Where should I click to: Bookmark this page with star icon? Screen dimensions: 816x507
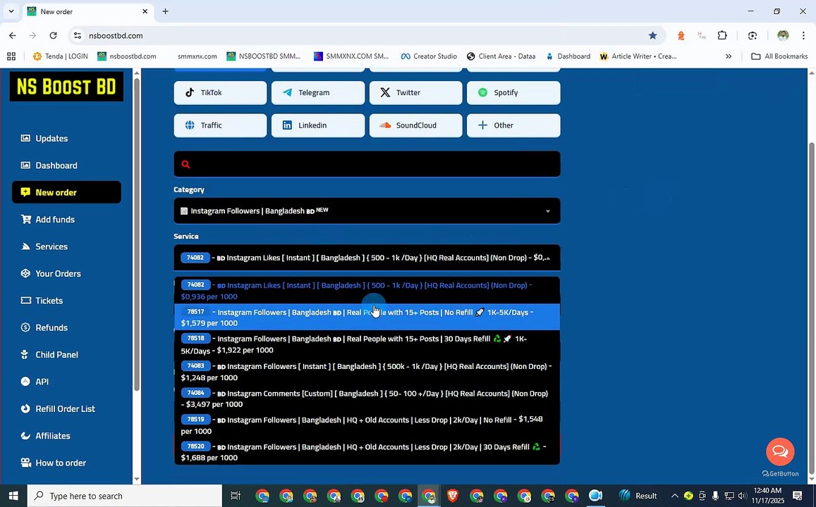tap(652, 35)
